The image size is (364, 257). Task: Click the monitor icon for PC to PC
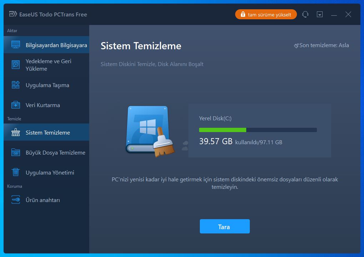click(x=16, y=45)
